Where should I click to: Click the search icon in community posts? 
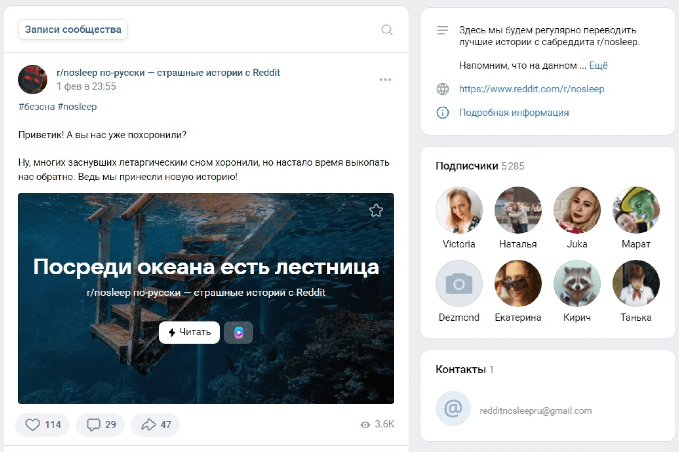coord(387,30)
